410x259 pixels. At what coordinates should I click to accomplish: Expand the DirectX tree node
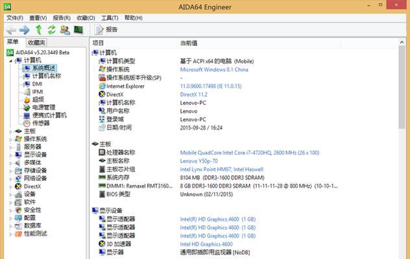(11, 186)
